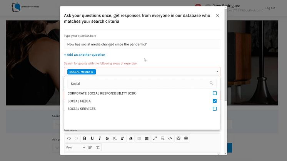Click Add an another question link
This screenshot has width=287, height=161.
(x=85, y=55)
